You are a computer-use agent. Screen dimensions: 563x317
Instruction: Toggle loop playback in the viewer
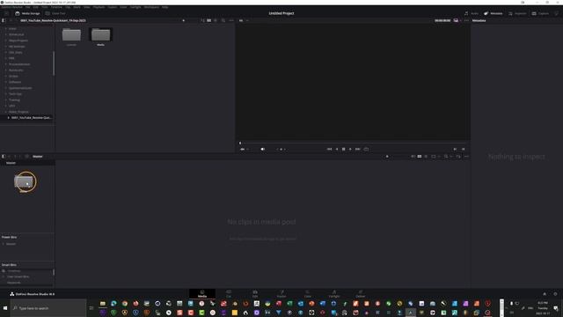click(366, 149)
